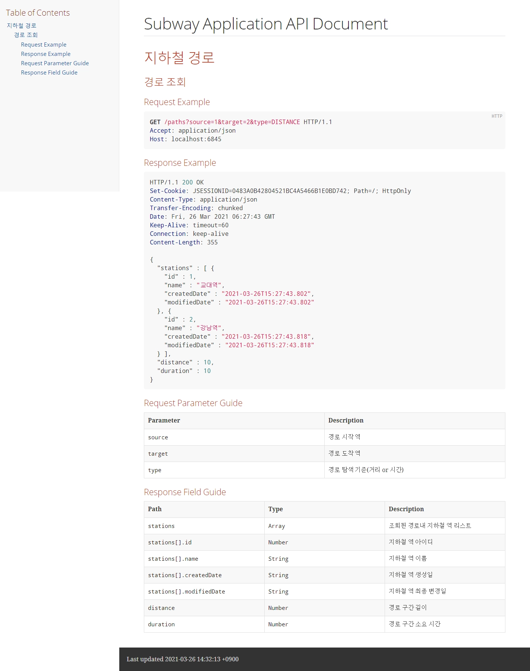Click the Request Example section heading

177,102
